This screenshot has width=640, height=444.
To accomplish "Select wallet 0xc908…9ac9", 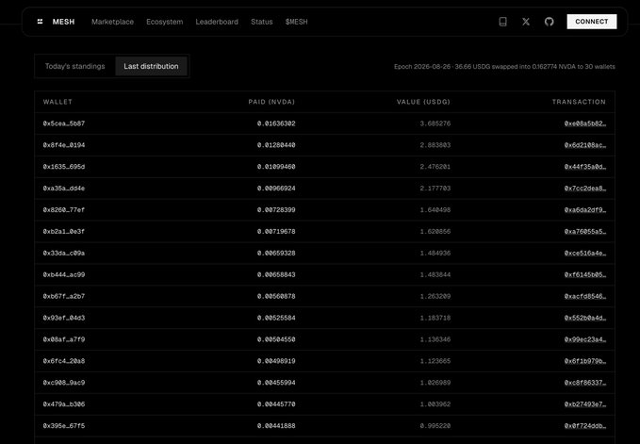I will point(64,383).
